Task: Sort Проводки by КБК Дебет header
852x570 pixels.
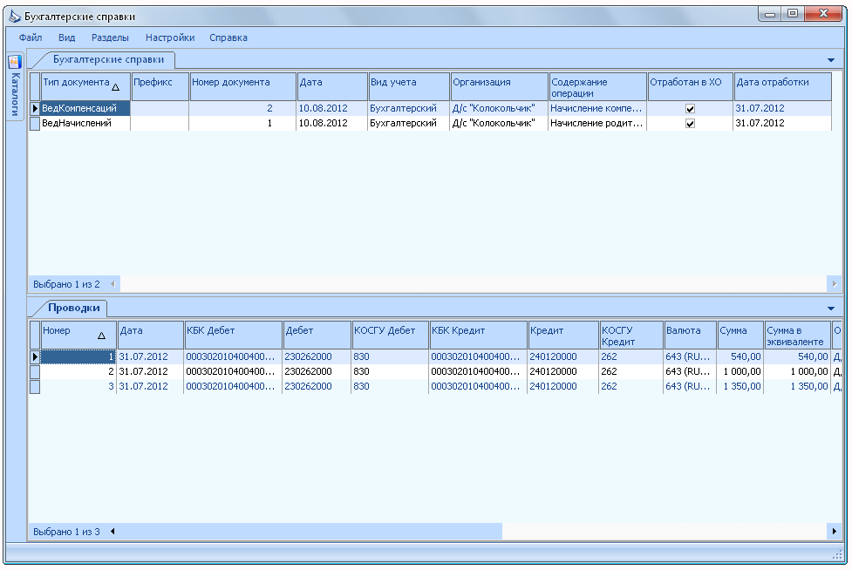Action: point(234,335)
